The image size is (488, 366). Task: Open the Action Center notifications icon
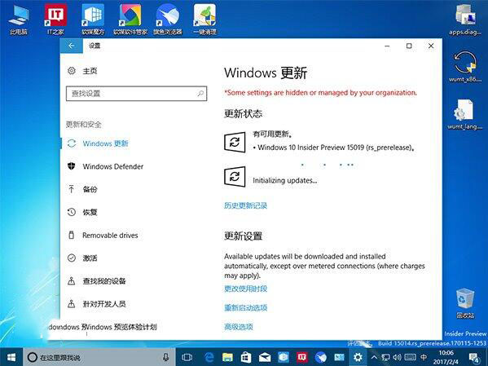474,358
